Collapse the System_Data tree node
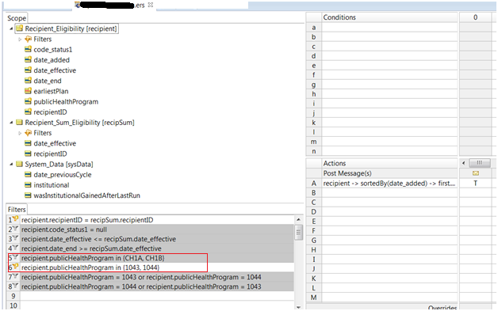Image resolution: width=498 pixels, height=311 pixels. tap(11, 165)
